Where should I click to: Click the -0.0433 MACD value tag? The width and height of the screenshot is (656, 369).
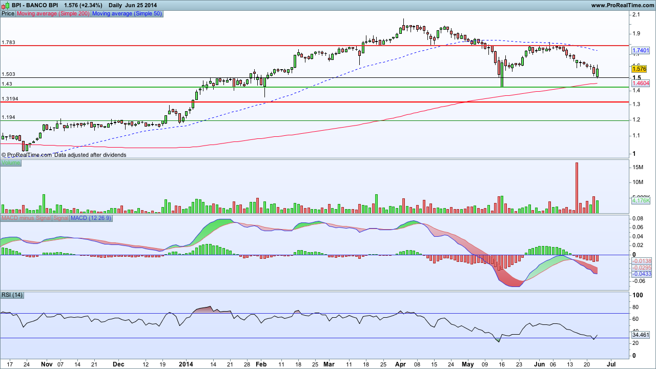point(641,274)
